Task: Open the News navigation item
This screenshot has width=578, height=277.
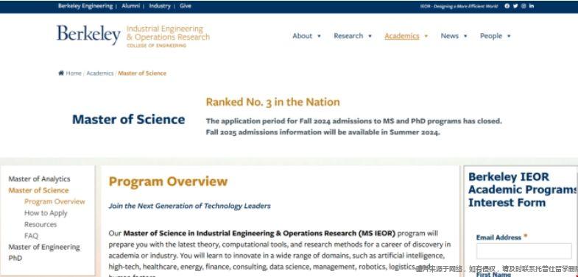Action: point(450,36)
